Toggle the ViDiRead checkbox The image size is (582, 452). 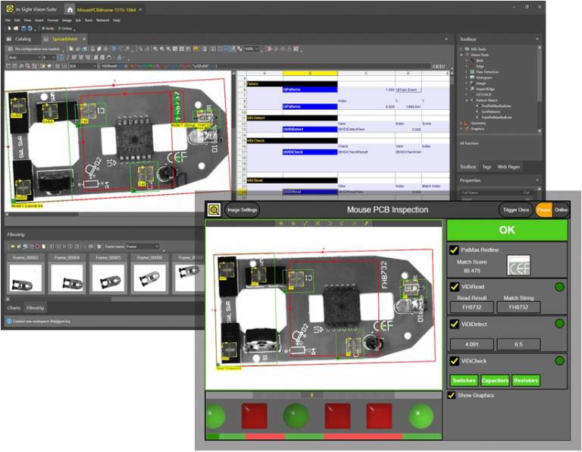pos(454,287)
